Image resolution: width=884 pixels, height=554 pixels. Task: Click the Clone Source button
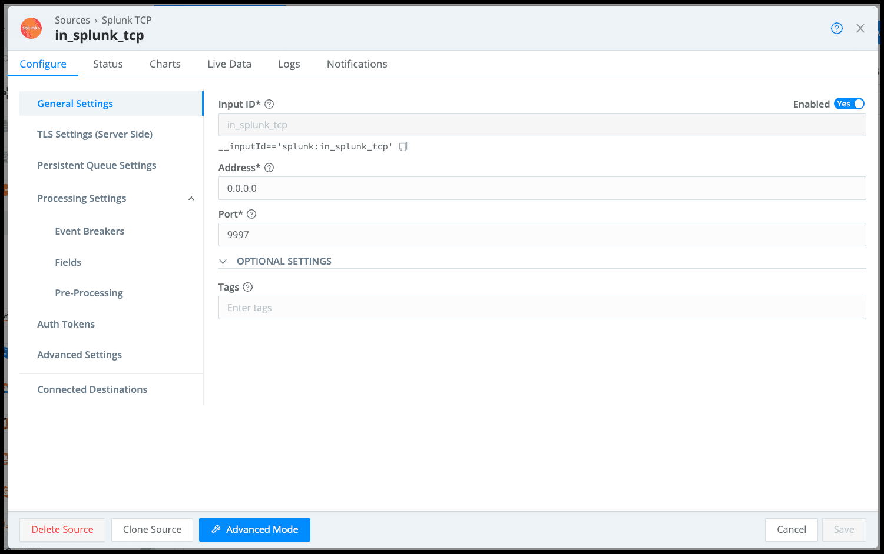click(x=152, y=529)
